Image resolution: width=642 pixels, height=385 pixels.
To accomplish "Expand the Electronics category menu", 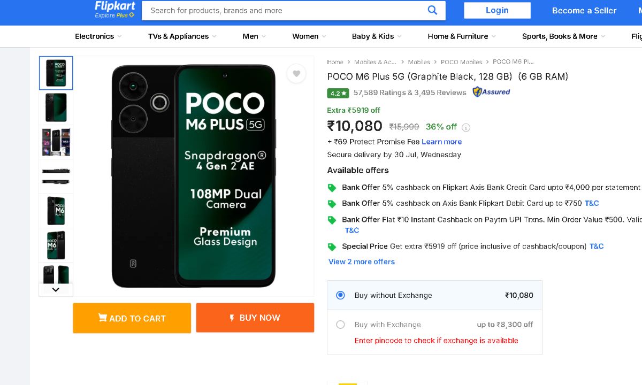I will pyautogui.click(x=98, y=36).
